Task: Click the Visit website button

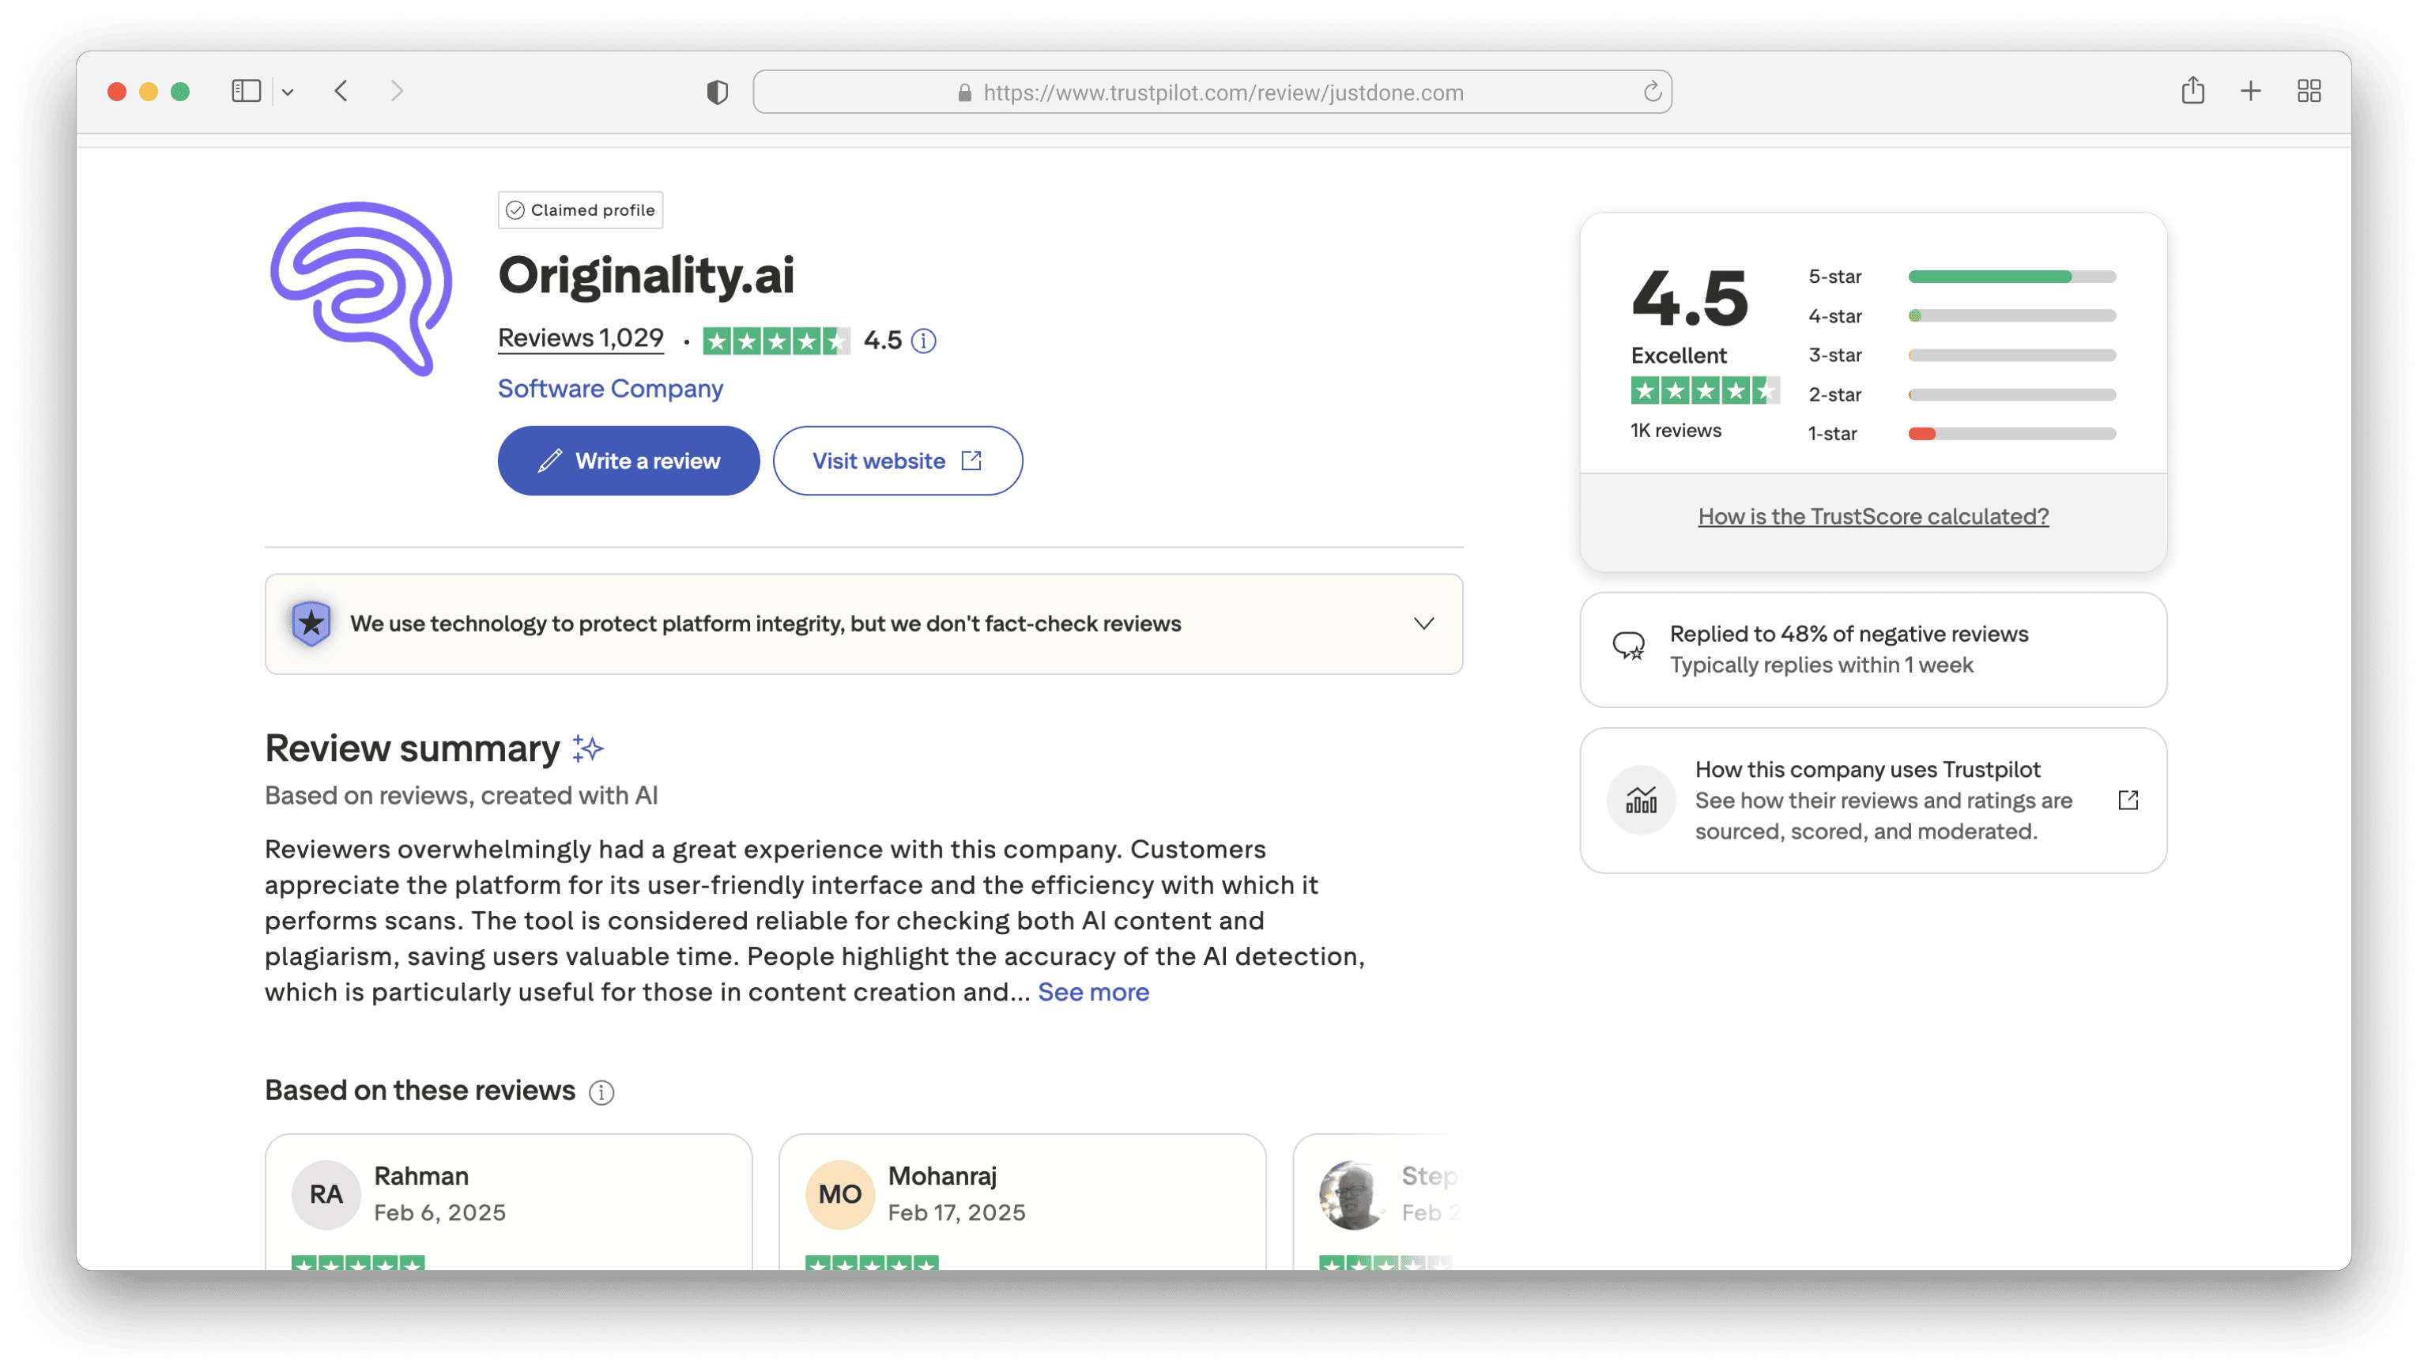Action: (897, 461)
